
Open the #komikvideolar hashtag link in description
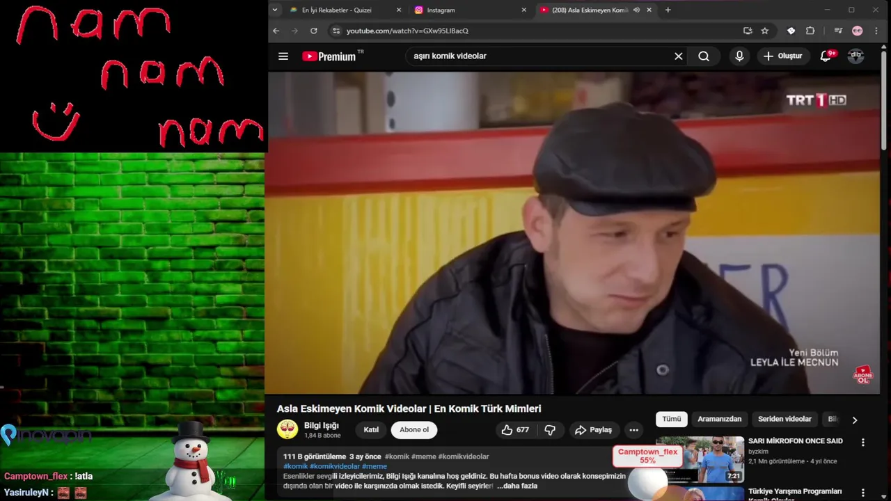[335, 466]
